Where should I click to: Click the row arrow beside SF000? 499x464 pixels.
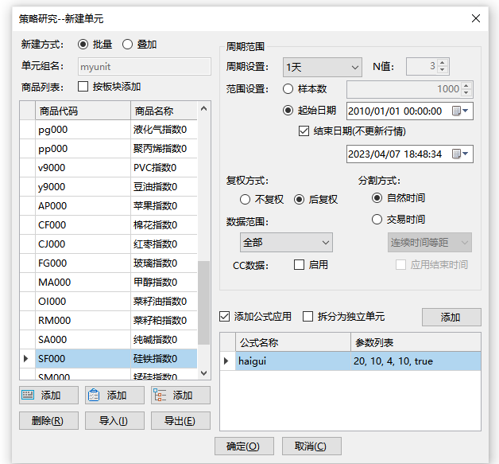click(x=27, y=359)
